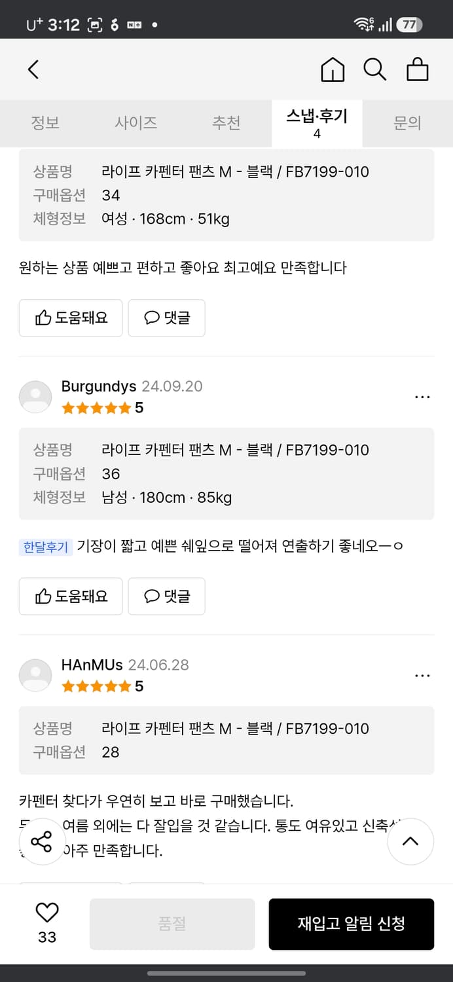Tap the star rating under Burgundys
Image resolution: width=453 pixels, height=982 pixels.
tap(97, 408)
